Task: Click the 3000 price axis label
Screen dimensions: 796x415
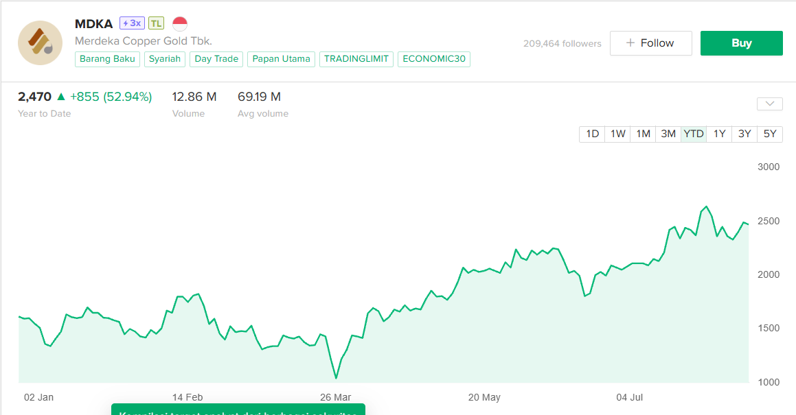Action: pos(769,167)
